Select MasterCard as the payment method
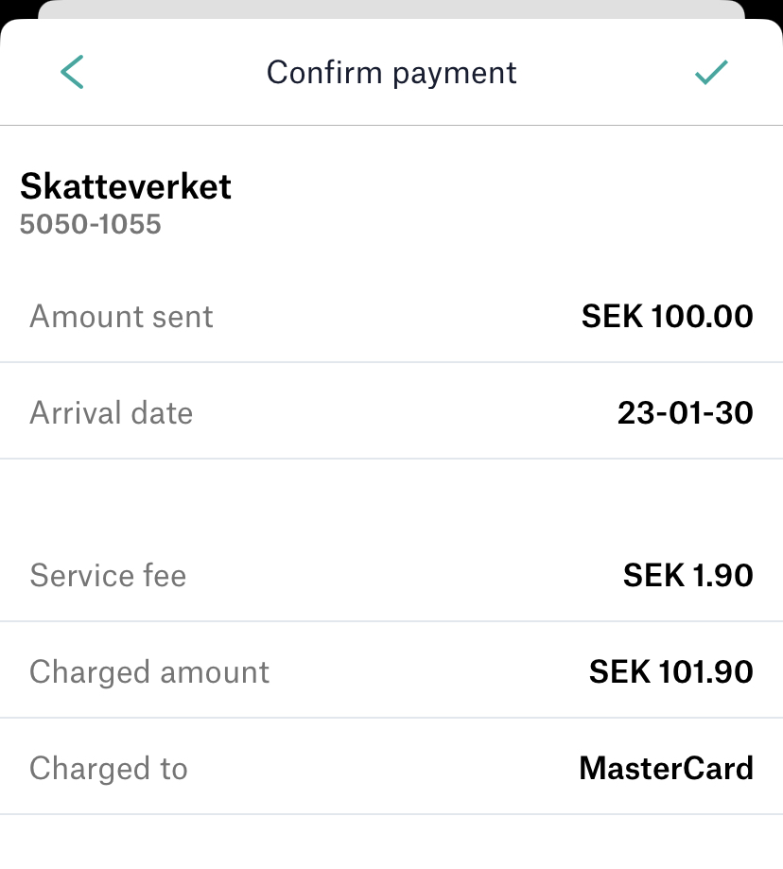783x869 pixels. point(666,768)
